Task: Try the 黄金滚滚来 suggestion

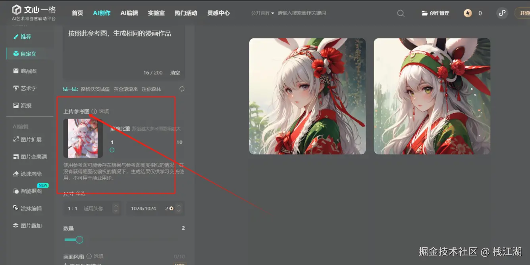Action: 125,89
